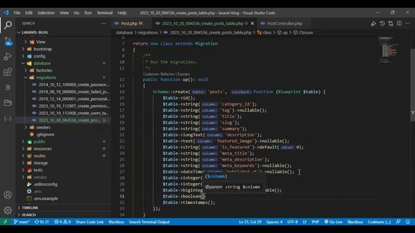Click Ln 31, Col 29 position indicator

(x=250, y=222)
